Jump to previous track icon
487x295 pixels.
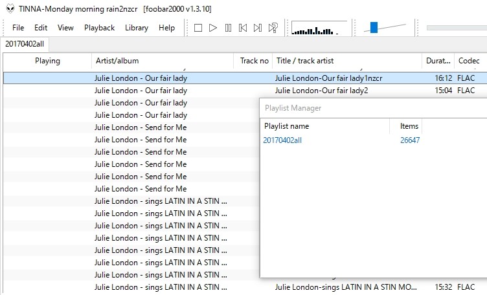pyautogui.click(x=243, y=28)
